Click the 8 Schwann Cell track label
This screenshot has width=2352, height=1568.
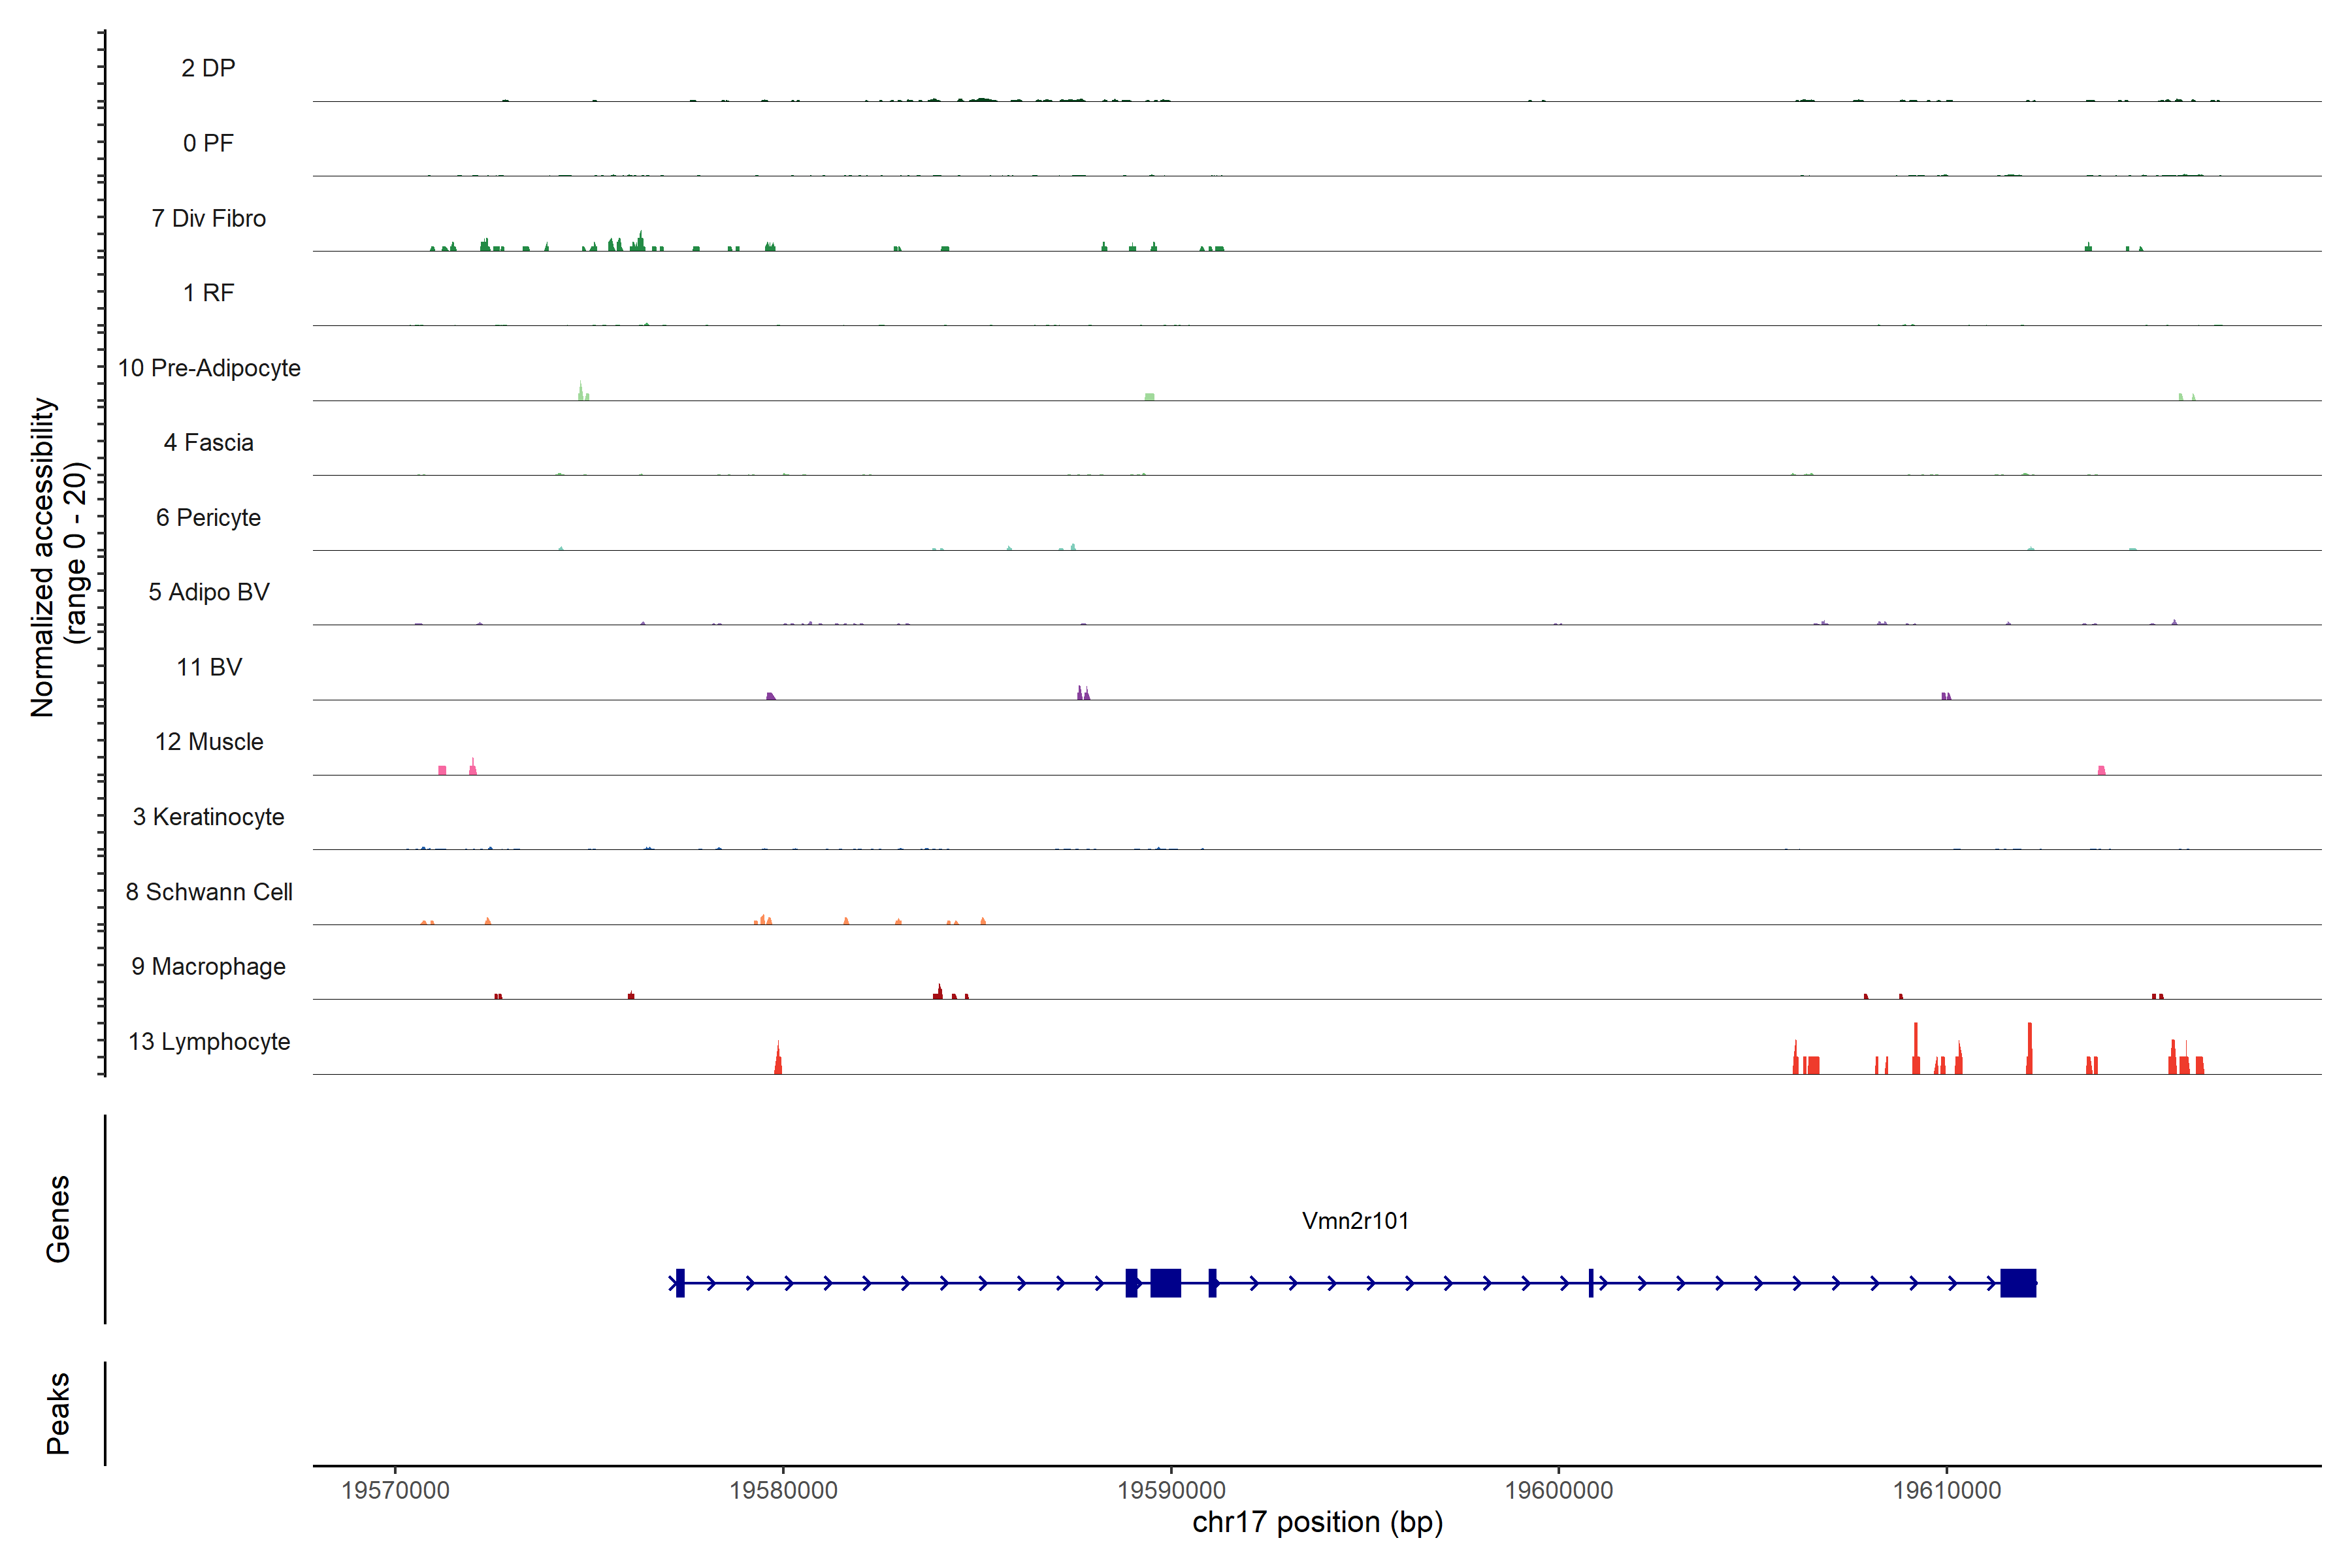pyautogui.click(x=208, y=892)
